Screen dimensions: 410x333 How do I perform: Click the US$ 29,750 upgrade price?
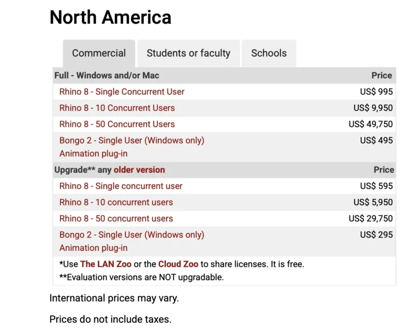coord(371,218)
